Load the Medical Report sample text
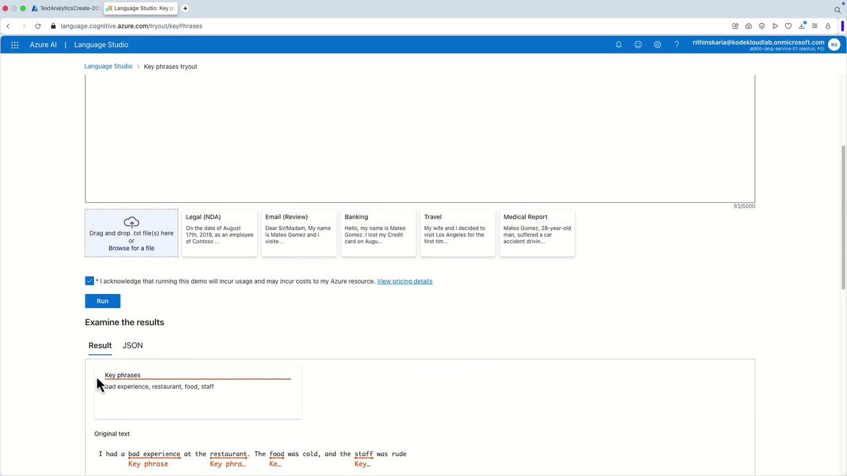Viewport: 847px width, 476px height. tap(537, 233)
